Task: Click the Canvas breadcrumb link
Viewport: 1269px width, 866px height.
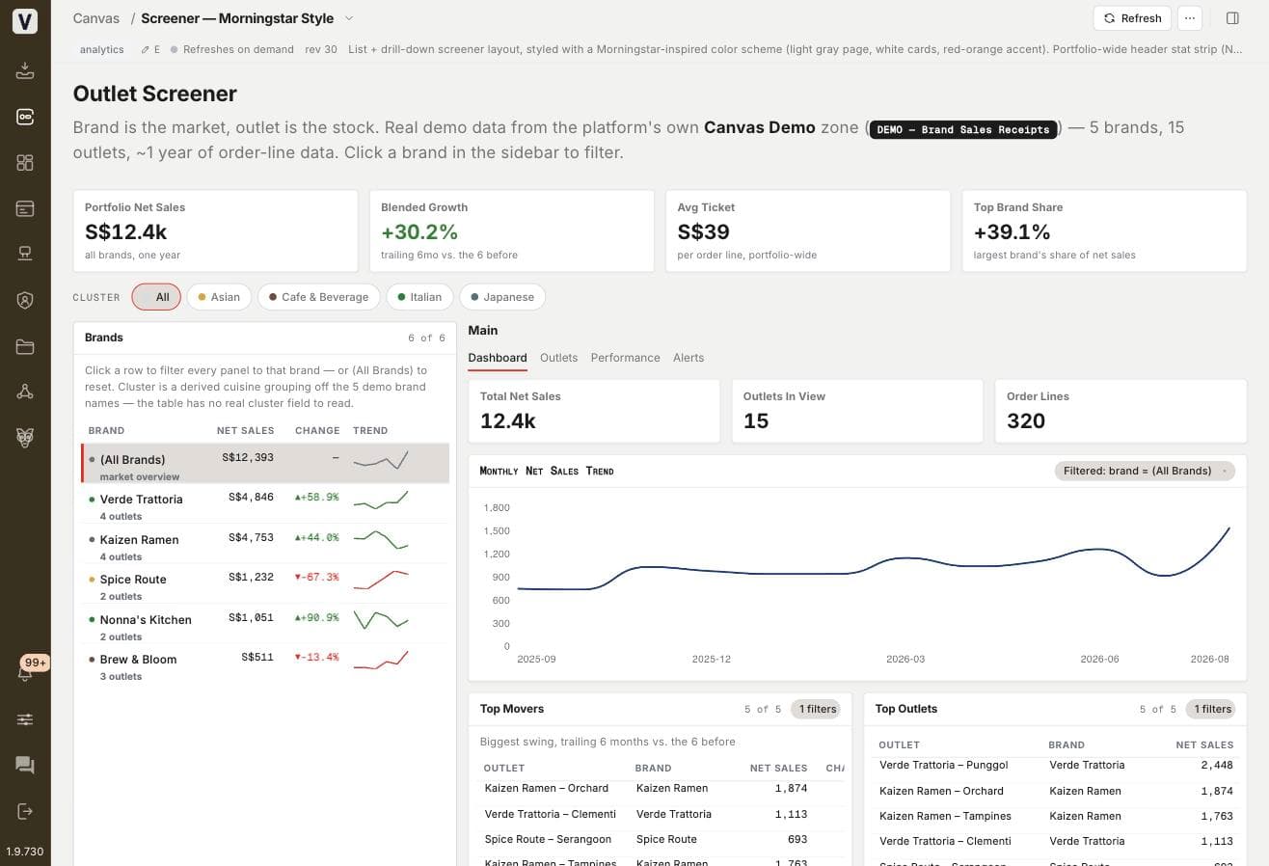Action: coord(96,18)
